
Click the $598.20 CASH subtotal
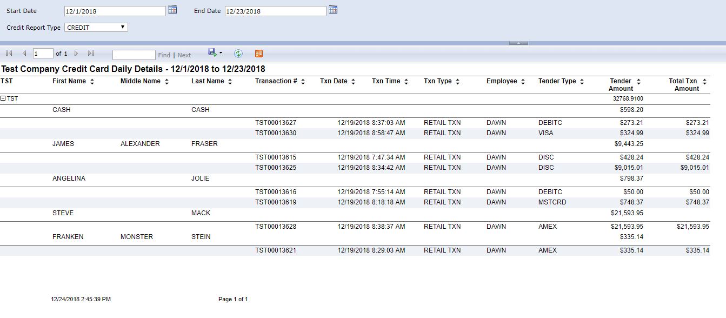(x=631, y=110)
